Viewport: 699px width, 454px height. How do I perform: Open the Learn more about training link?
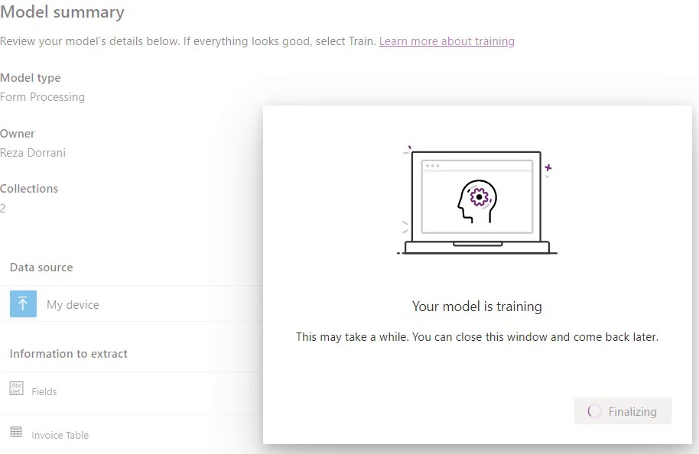(447, 41)
